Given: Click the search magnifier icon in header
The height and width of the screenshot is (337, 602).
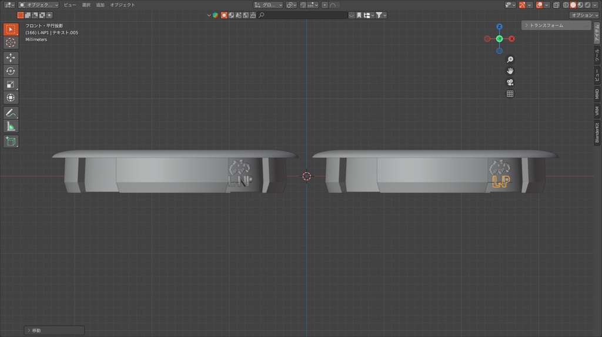Looking at the screenshot, I should 262,15.
